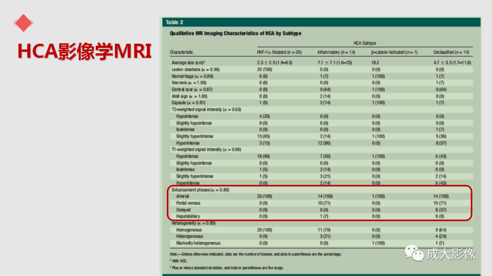The width and height of the screenshot is (492, 276).
Task: Click the HNF-1α Mutated column header
Action: point(279,52)
